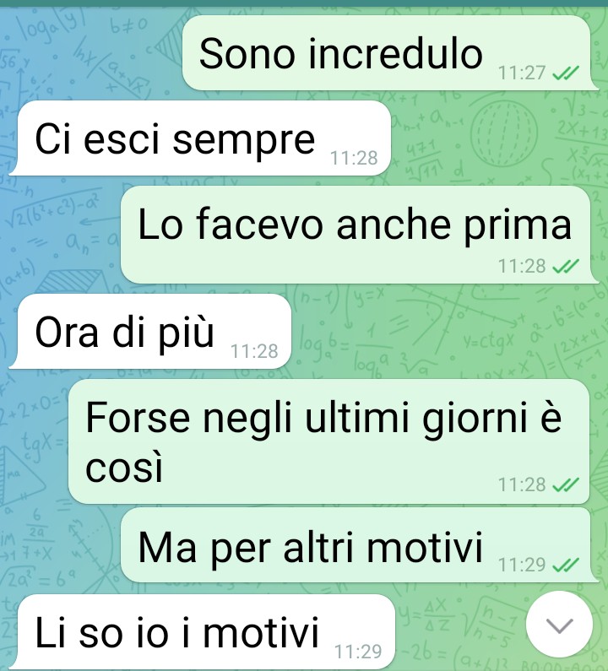Tap the 11:28 timestamp on 'Ci esci sempre'
Image resolution: width=608 pixels, height=671 pixels.
pos(354,159)
